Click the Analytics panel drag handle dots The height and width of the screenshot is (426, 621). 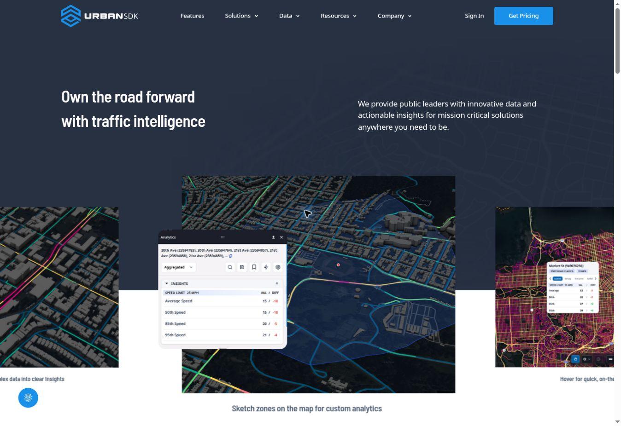pos(223,237)
